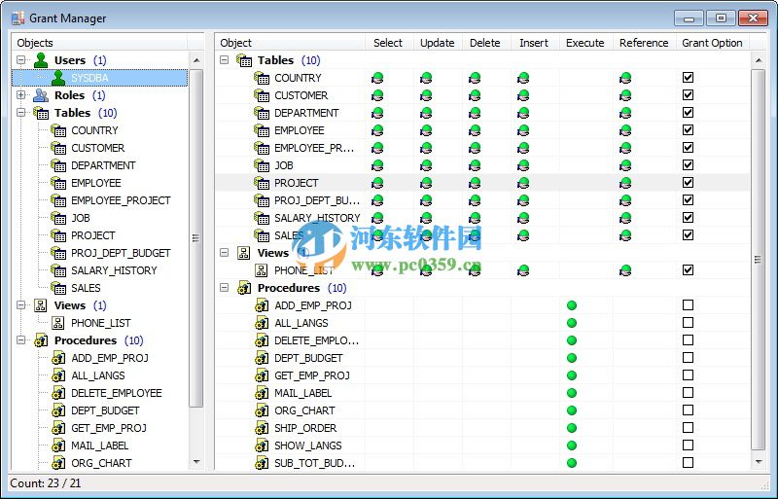Click the Delete column header
Image resolution: width=778 pixels, height=499 pixels.
[486, 43]
